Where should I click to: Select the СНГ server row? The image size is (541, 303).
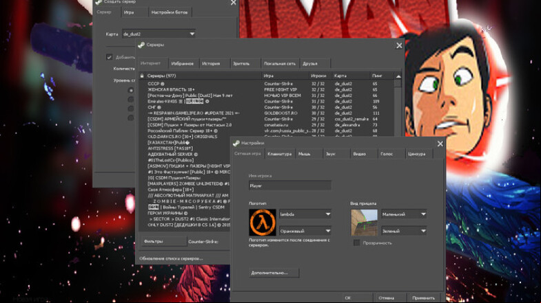[267, 107]
